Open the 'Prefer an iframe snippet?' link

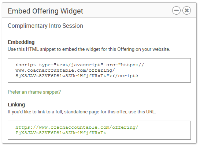tap(34, 92)
